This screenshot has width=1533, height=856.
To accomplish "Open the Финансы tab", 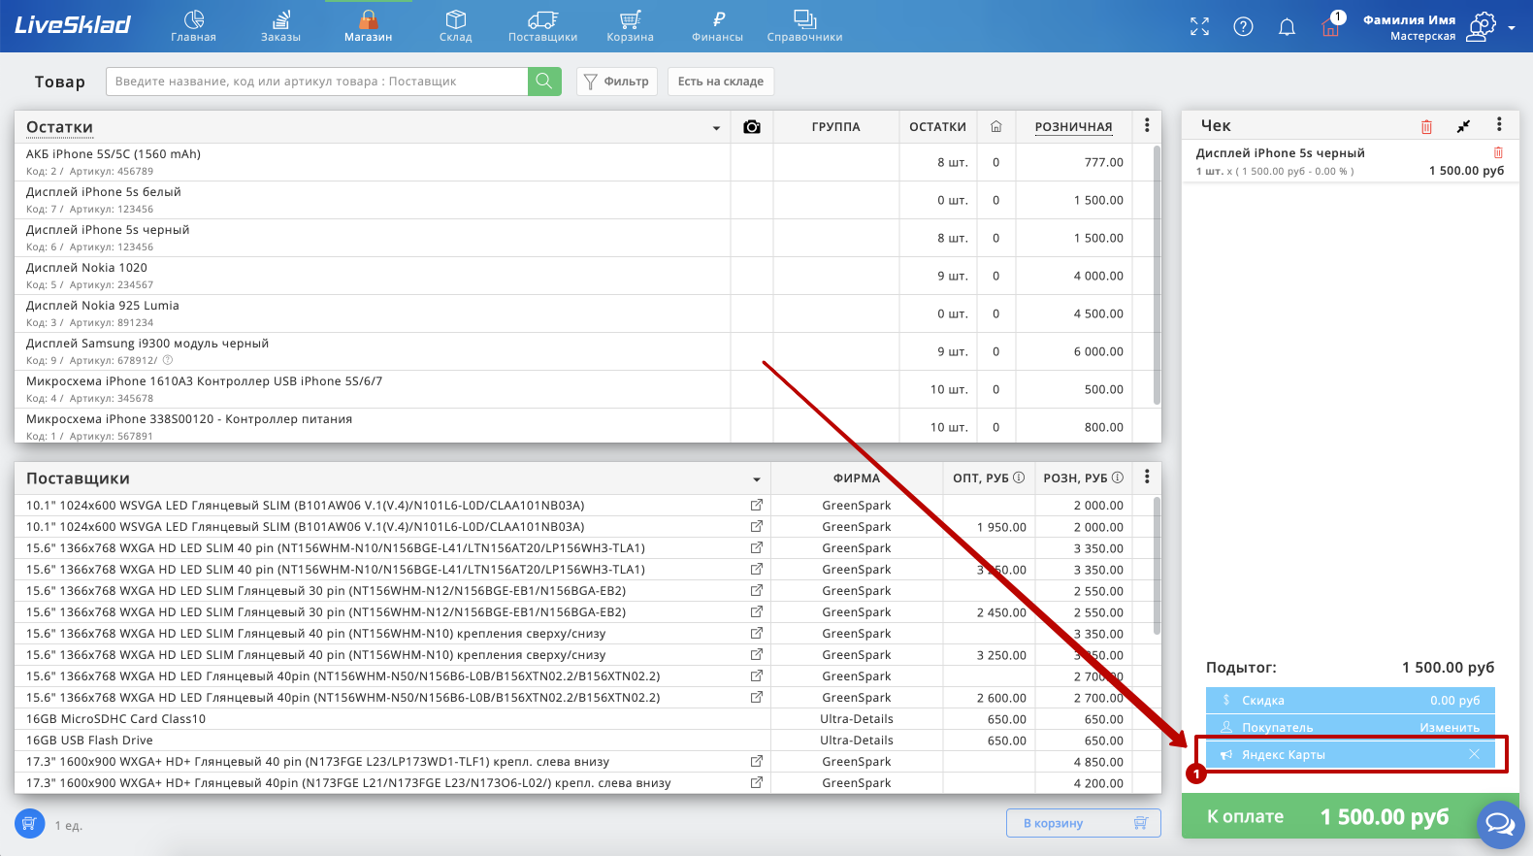I will (x=717, y=26).
